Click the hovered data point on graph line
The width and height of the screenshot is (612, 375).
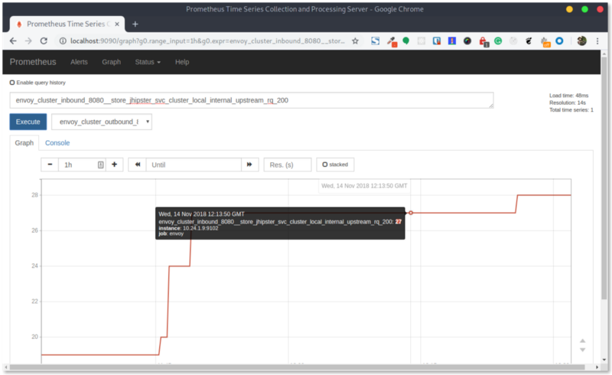pos(411,213)
